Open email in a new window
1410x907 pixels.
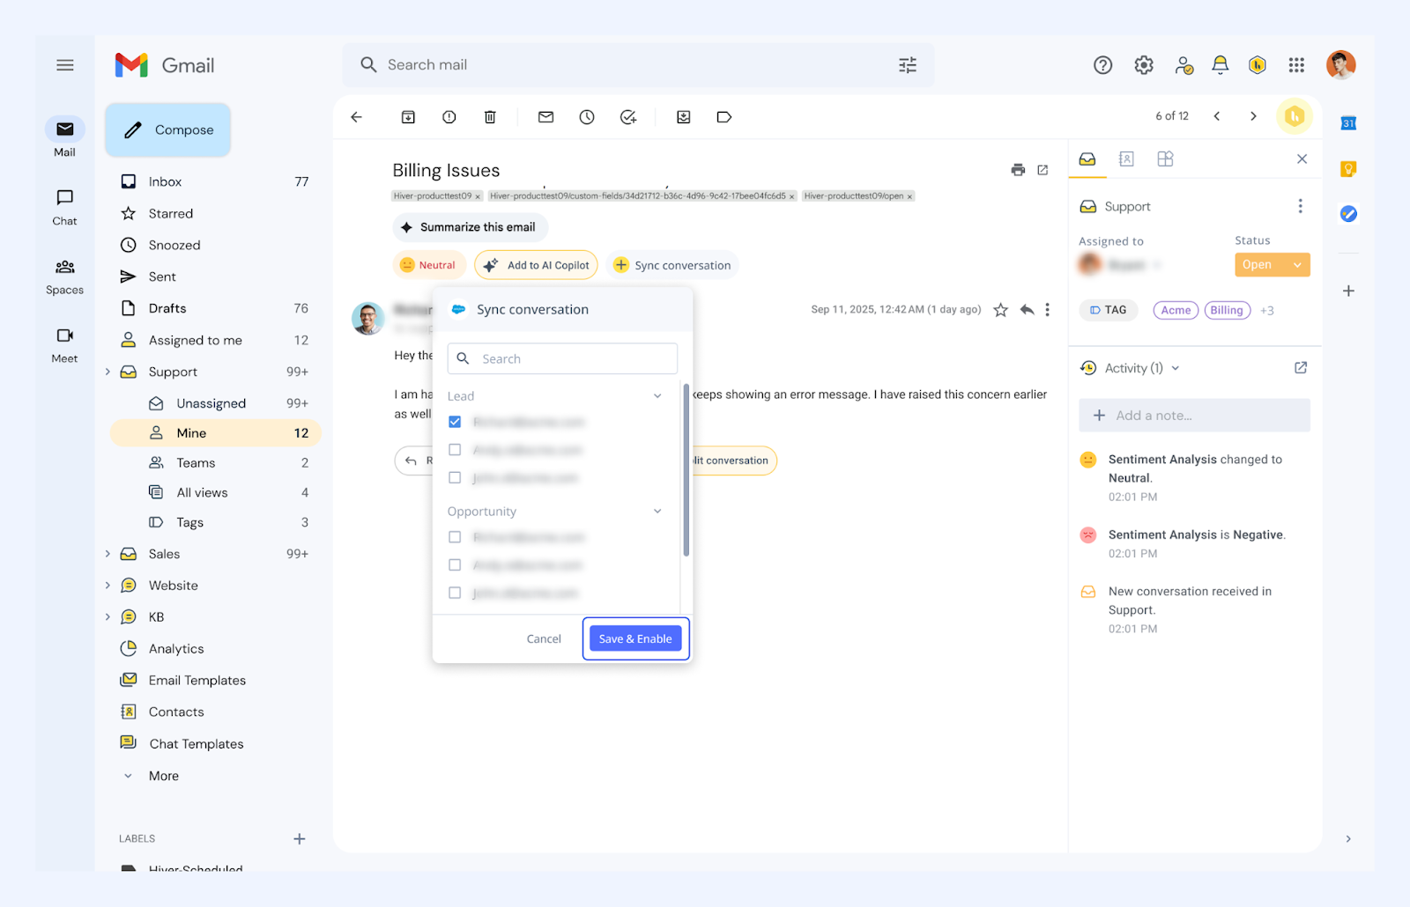pyautogui.click(x=1043, y=170)
